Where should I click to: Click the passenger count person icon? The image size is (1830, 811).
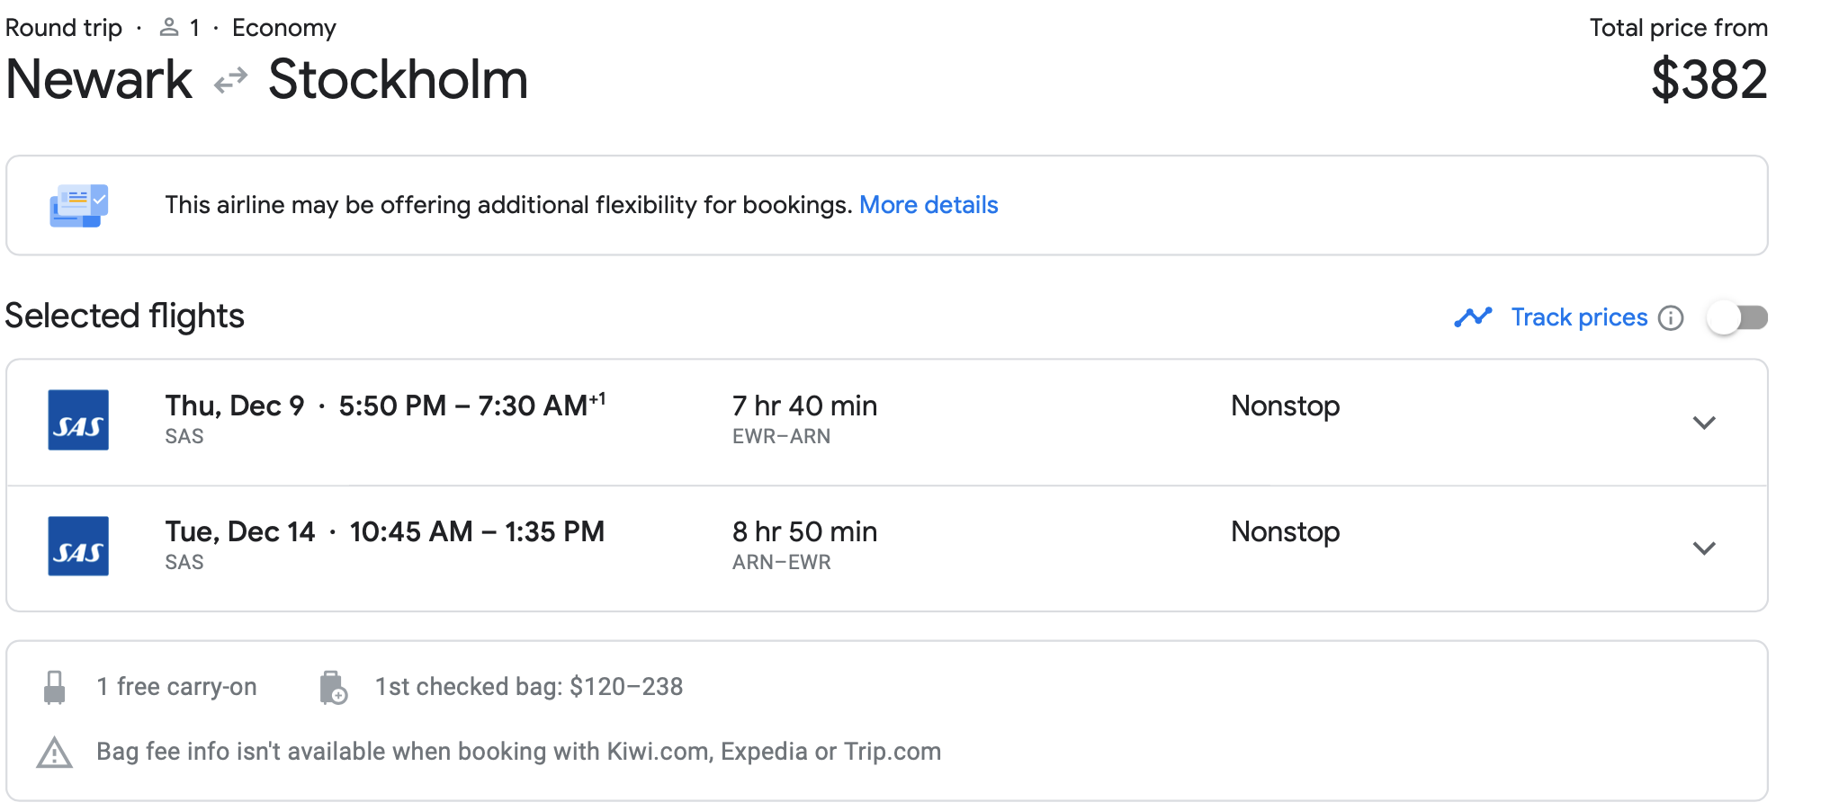tap(169, 28)
